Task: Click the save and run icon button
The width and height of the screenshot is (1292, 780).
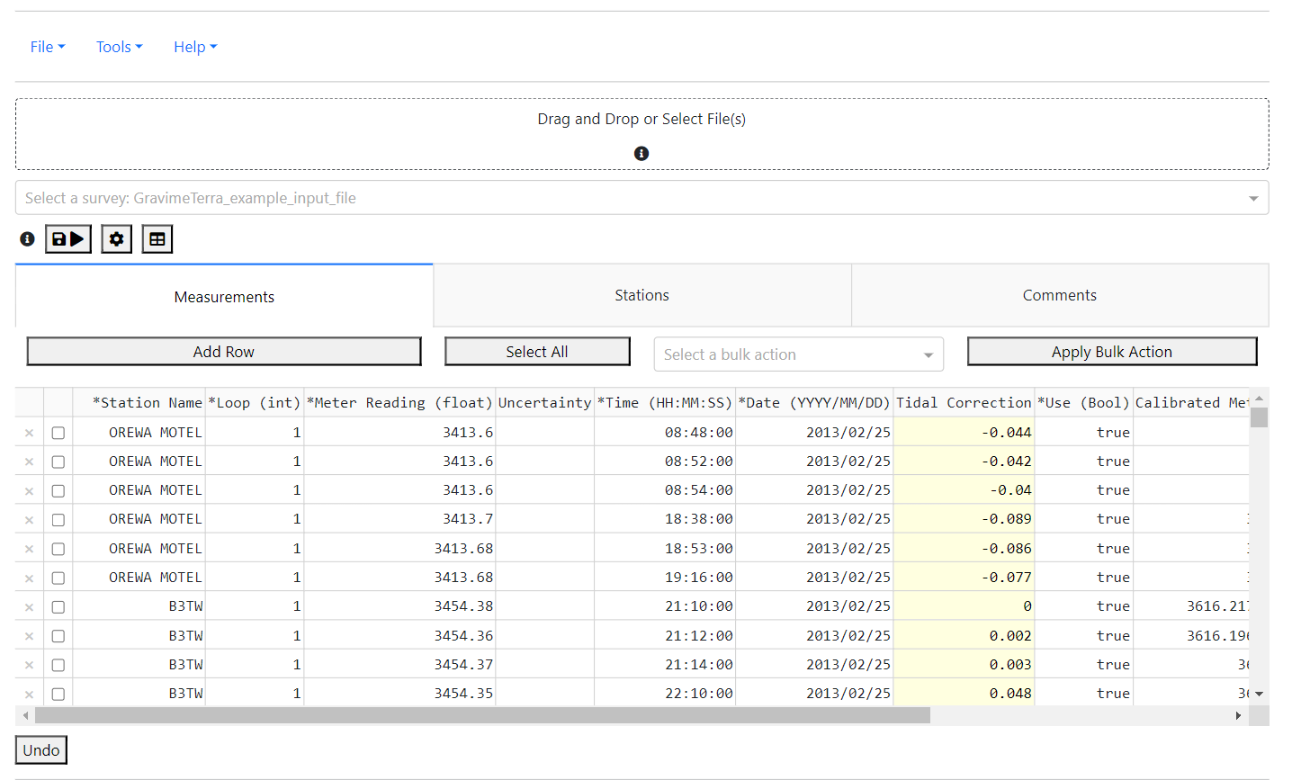Action: 68,239
